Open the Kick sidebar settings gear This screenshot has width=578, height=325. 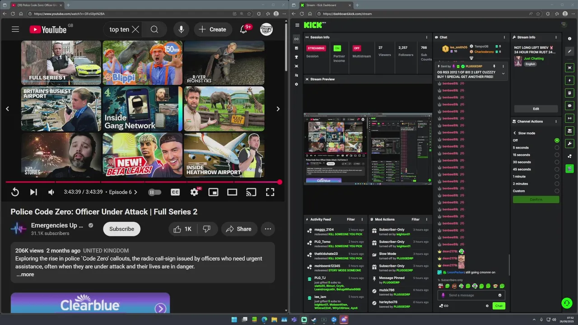point(296,84)
